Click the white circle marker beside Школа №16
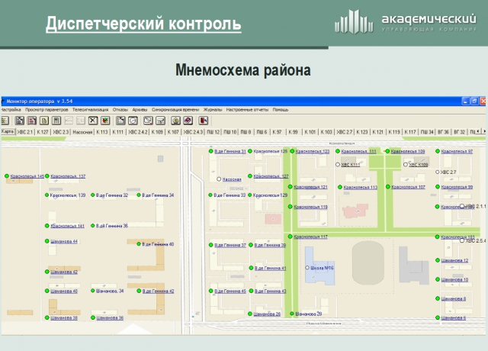The height and width of the screenshot is (351, 488). click(x=307, y=268)
